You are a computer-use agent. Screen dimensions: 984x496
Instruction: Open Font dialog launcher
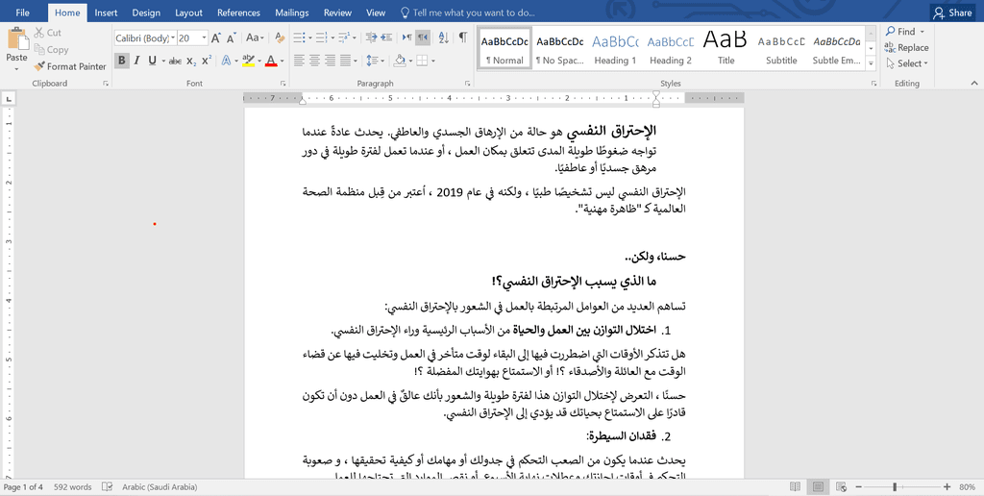(283, 83)
